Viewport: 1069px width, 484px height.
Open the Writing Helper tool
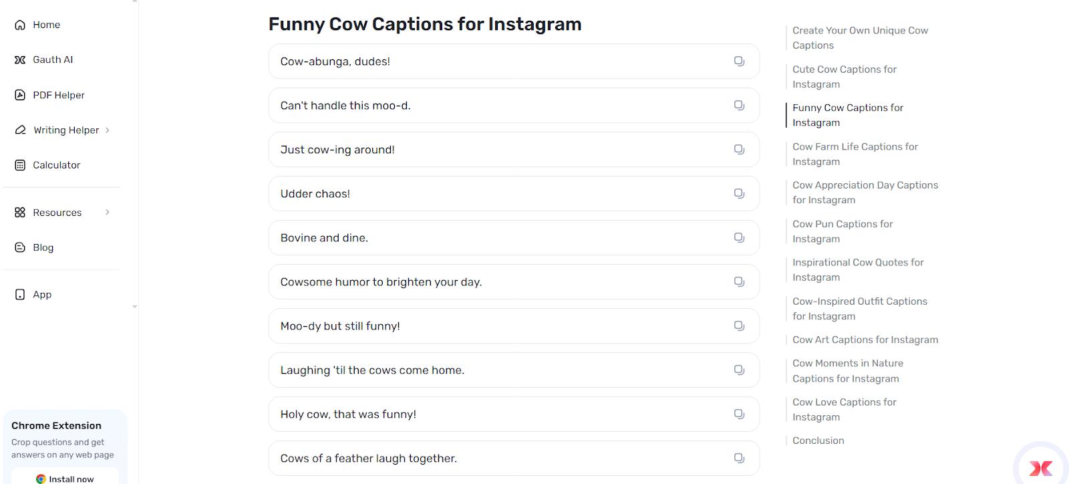65,130
